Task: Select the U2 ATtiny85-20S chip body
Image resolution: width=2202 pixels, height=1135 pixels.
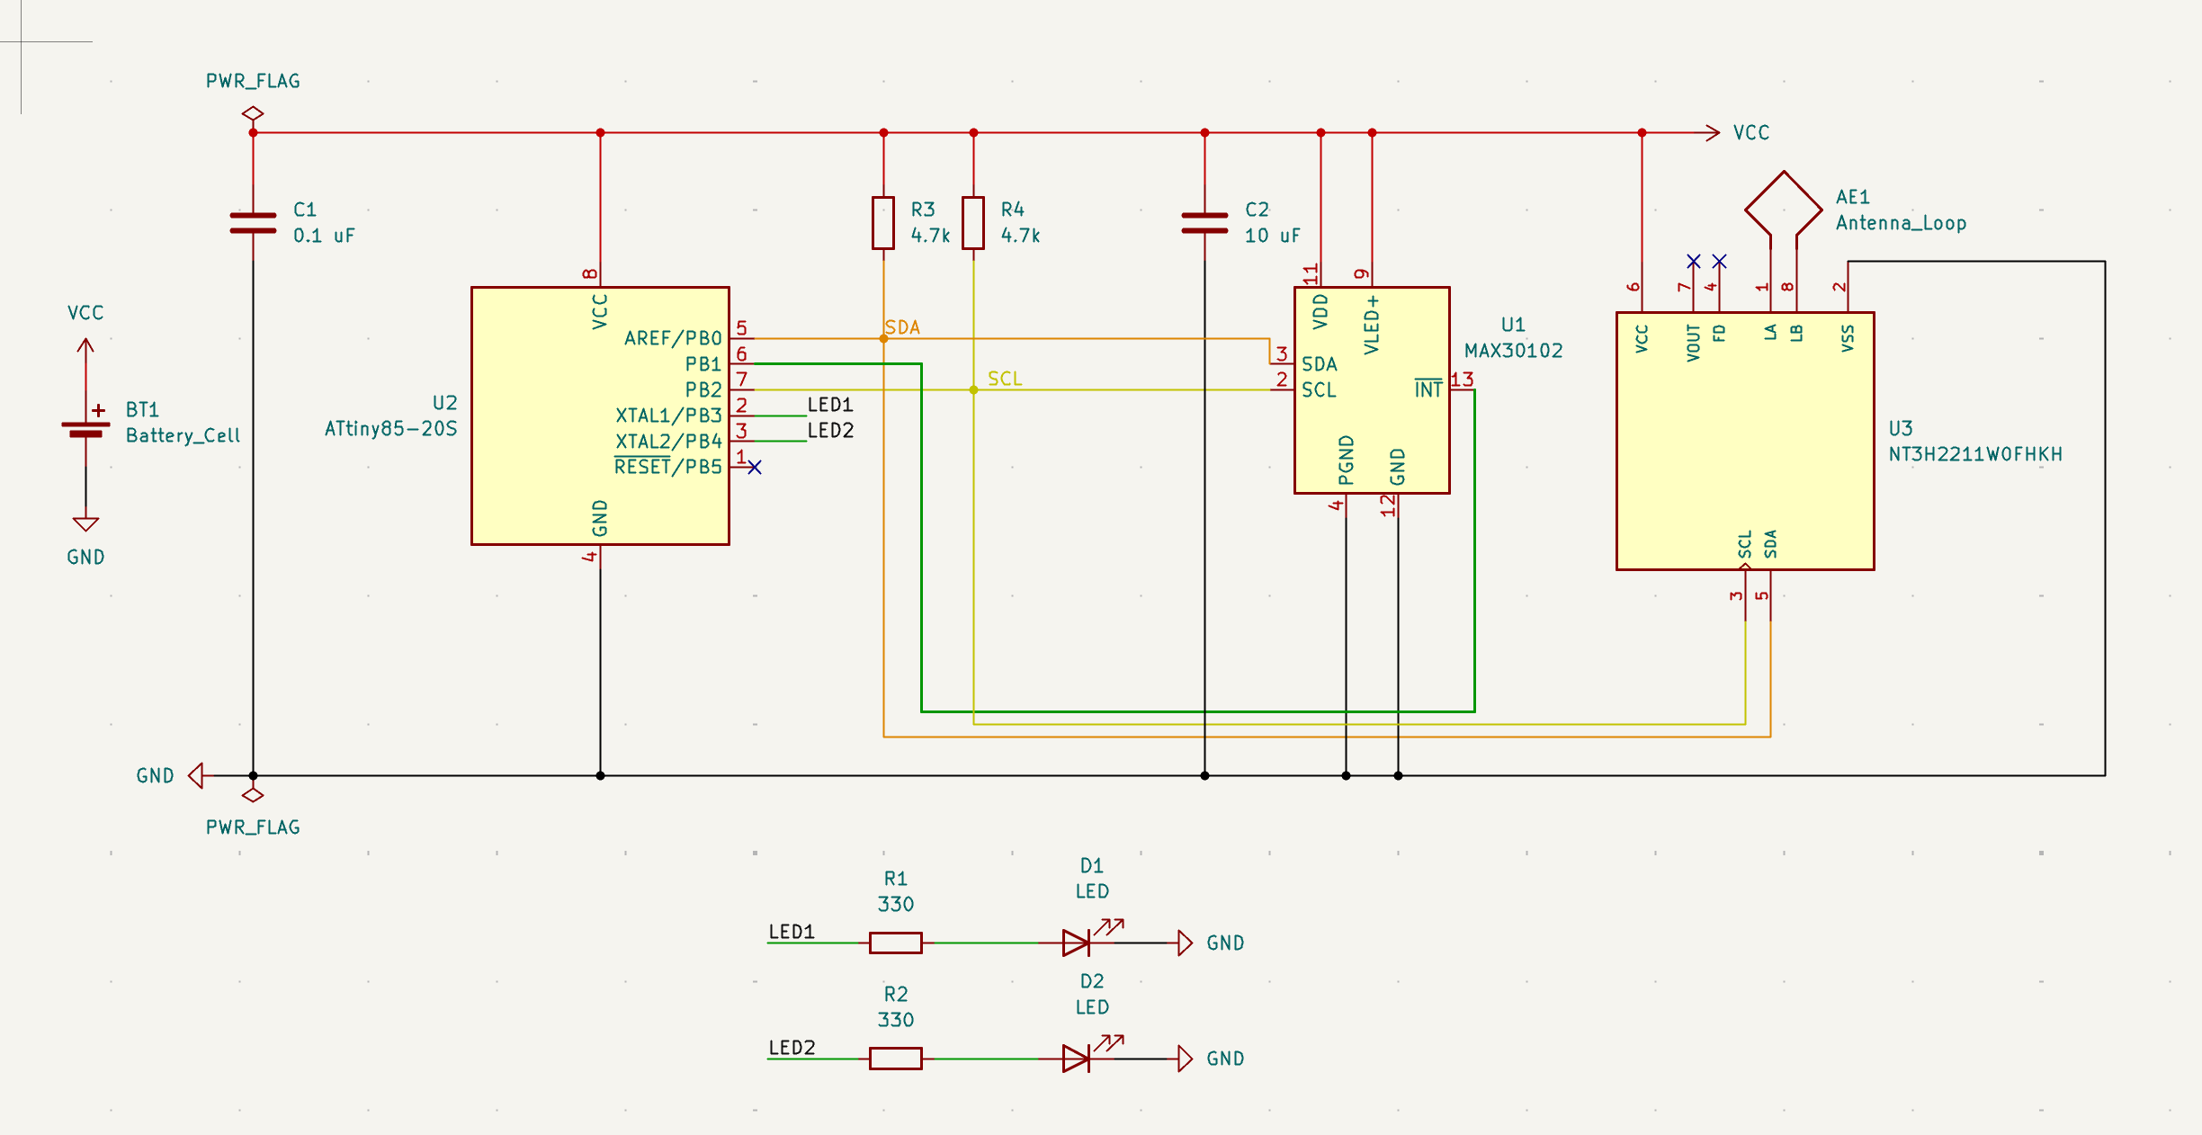Action: pyautogui.click(x=600, y=416)
